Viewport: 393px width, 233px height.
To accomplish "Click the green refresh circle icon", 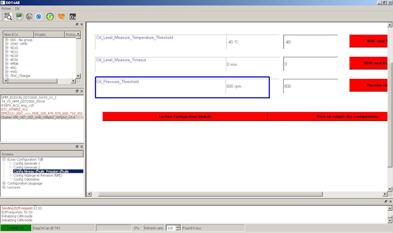I will [x=50, y=16].
